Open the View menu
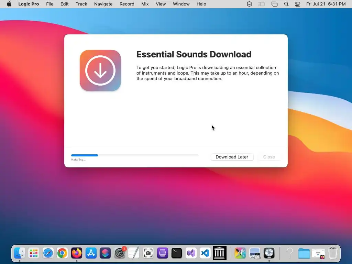 (161, 4)
